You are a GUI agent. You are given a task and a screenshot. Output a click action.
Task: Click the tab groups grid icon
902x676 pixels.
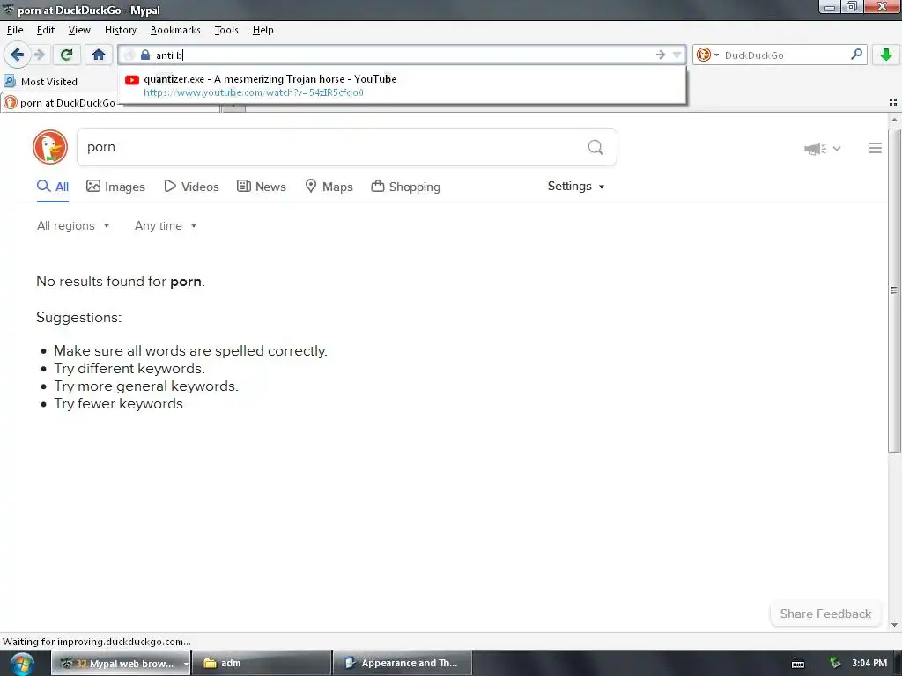tap(893, 102)
